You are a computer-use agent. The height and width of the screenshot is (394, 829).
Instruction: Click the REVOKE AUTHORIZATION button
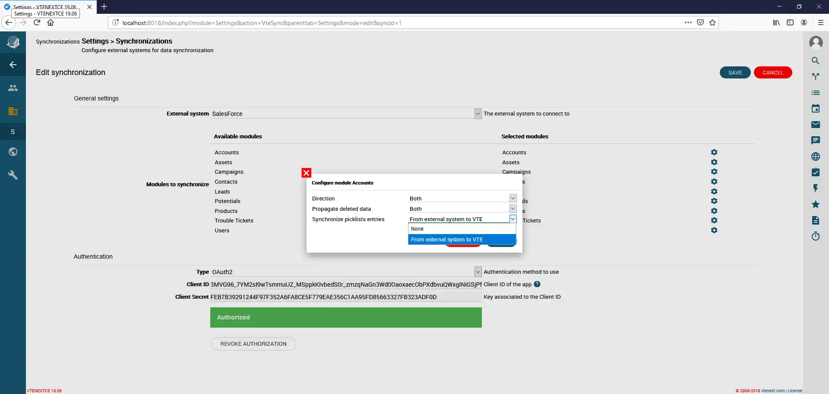(253, 344)
